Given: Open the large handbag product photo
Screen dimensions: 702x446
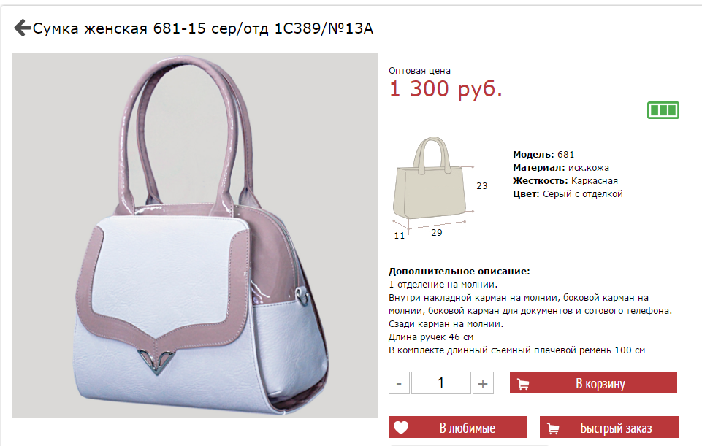Looking at the screenshot, I should tap(195, 236).
